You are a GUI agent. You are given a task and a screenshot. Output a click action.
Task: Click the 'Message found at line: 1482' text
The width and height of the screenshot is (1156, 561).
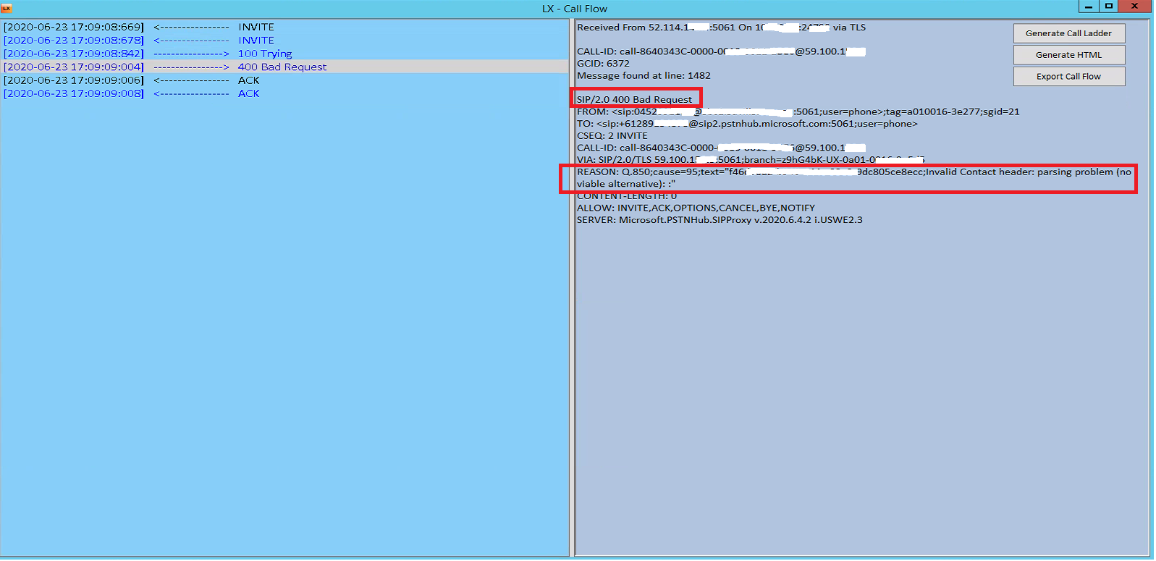[643, 75]
